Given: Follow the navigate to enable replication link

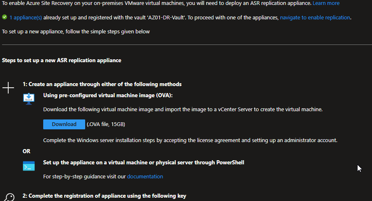Looking at the screenshot, I should click(315, 18).
